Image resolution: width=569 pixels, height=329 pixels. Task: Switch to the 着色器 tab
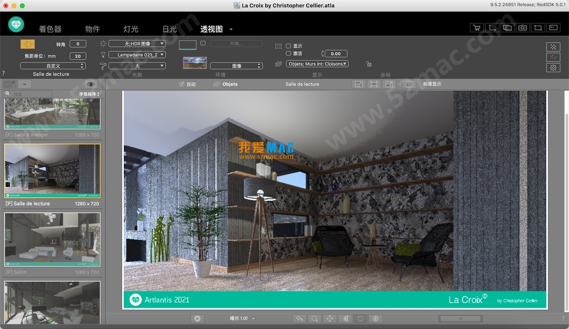pyautogui.click(x=50, y=29)
